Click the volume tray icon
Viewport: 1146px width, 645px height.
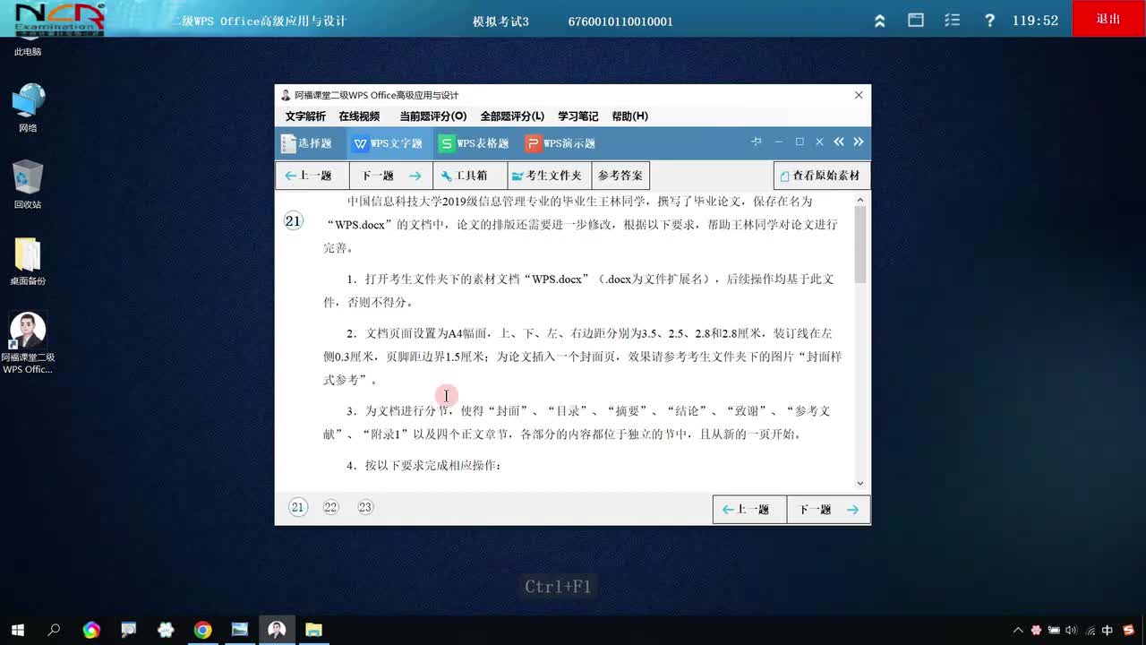click(1071, 630)
